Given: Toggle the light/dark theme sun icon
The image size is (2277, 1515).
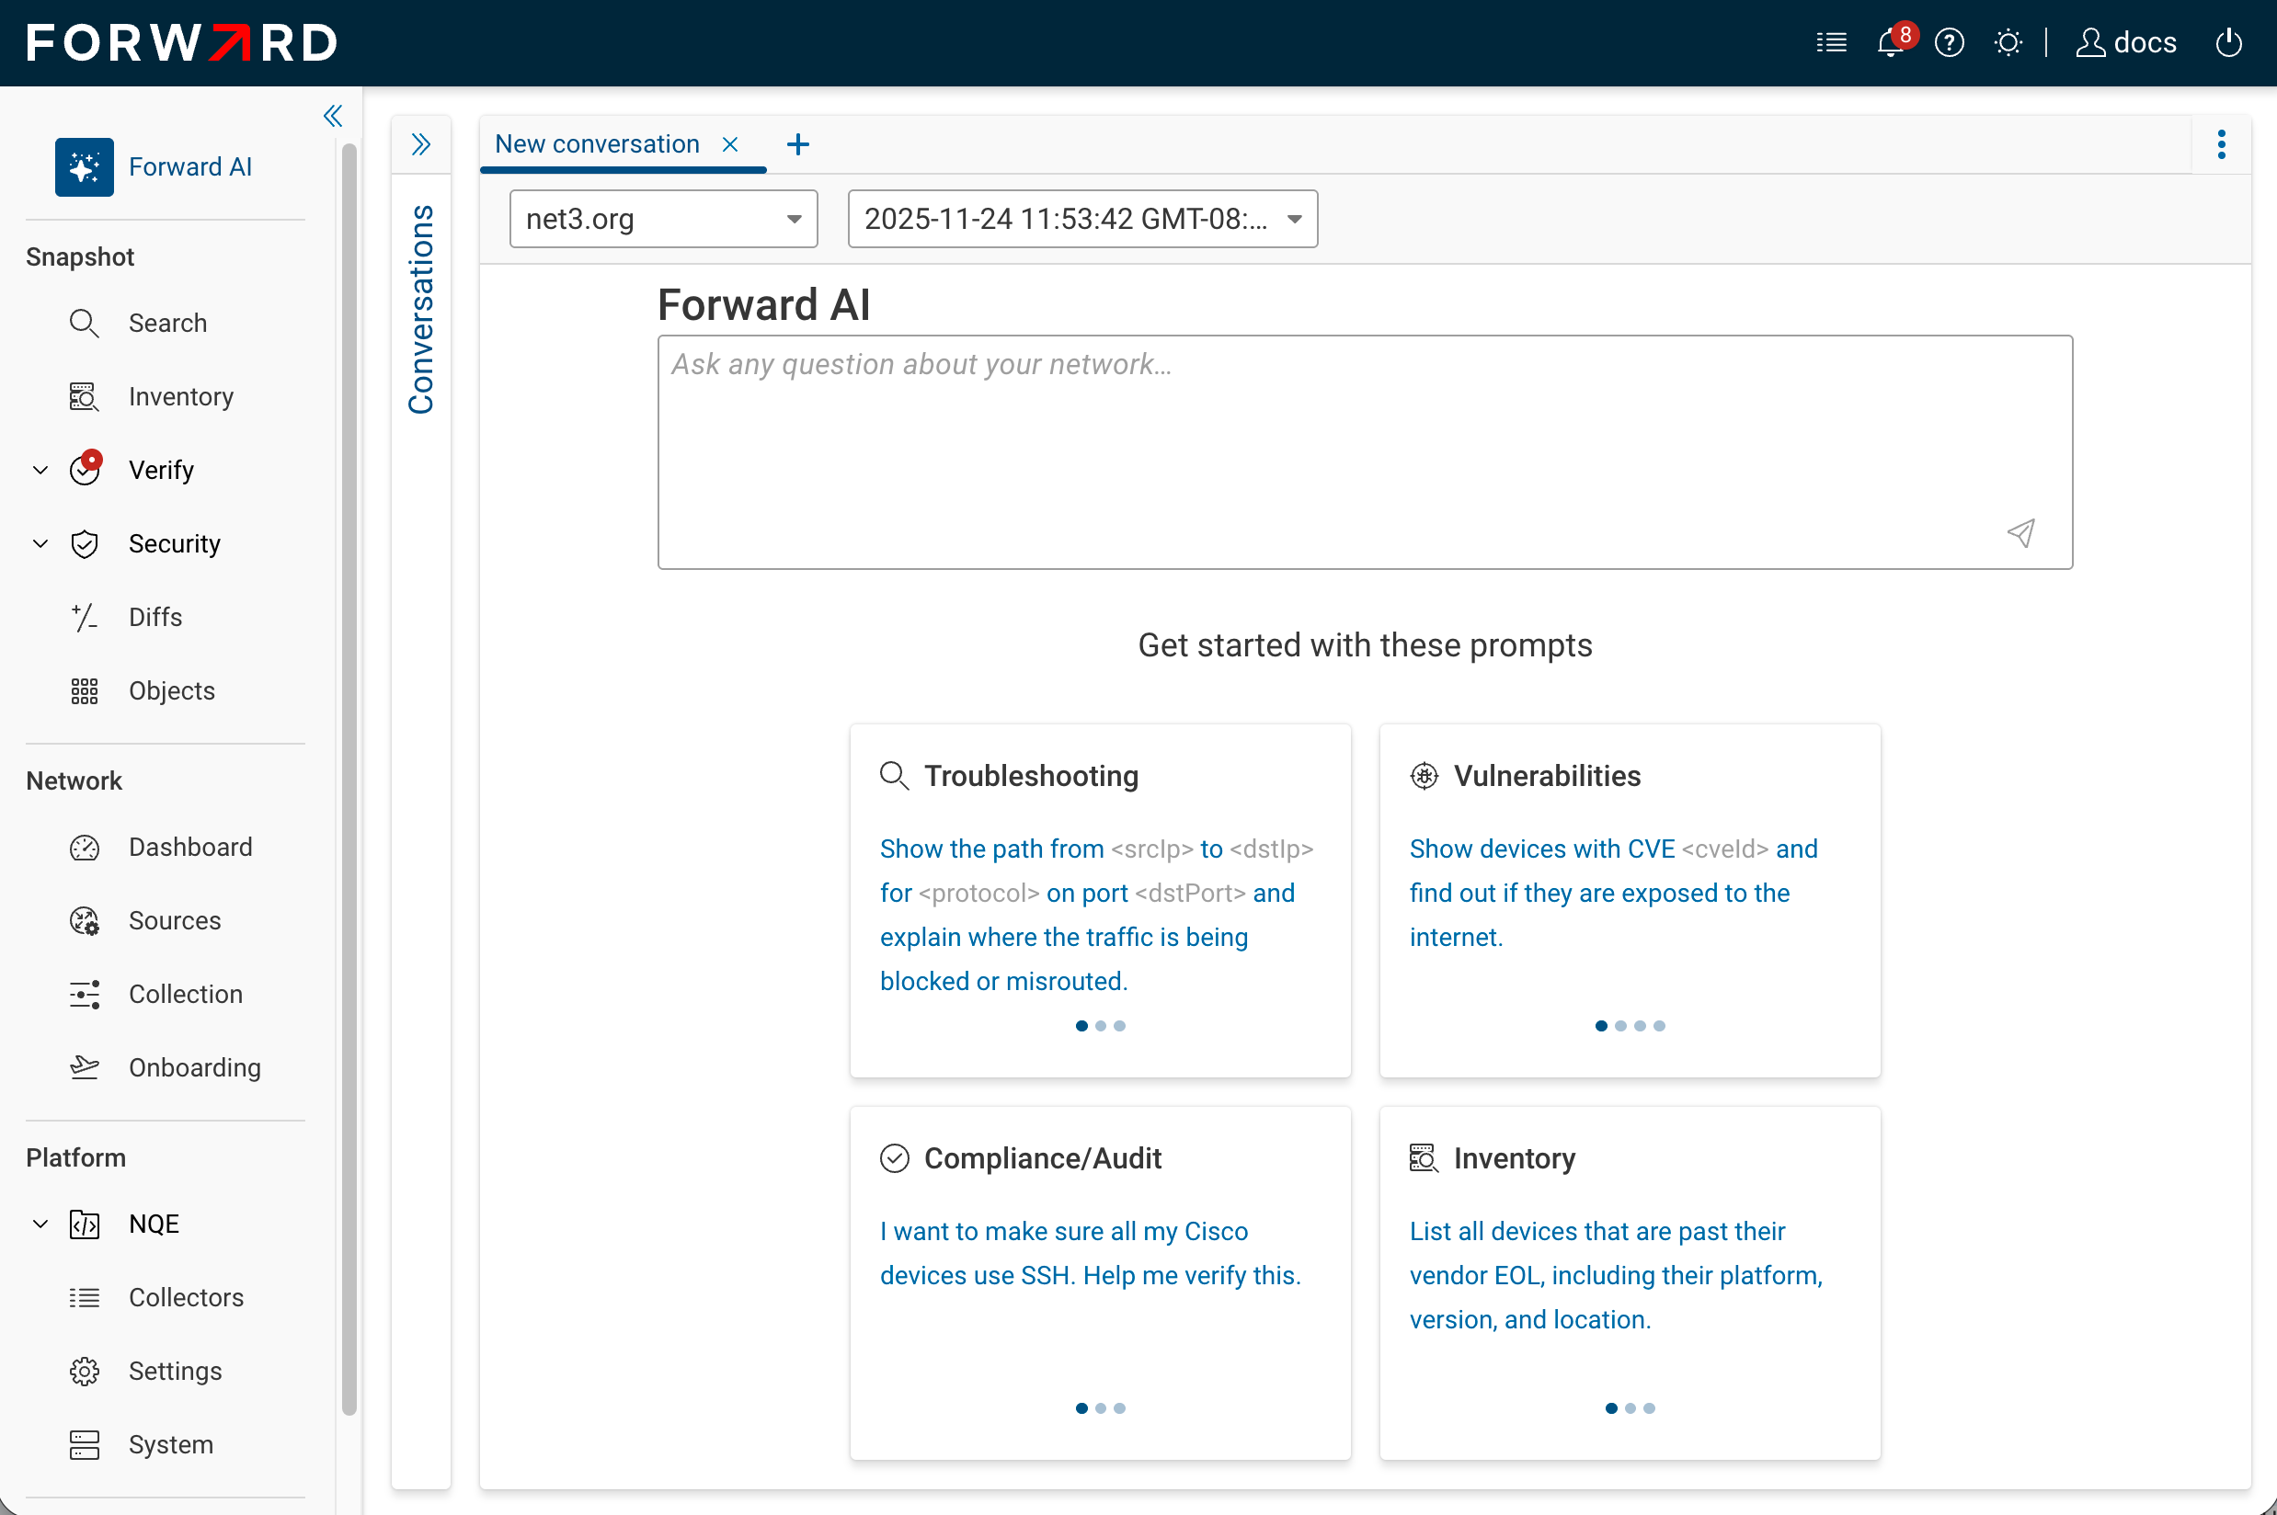Looking at the screenshot, I should click(2008, 42).
